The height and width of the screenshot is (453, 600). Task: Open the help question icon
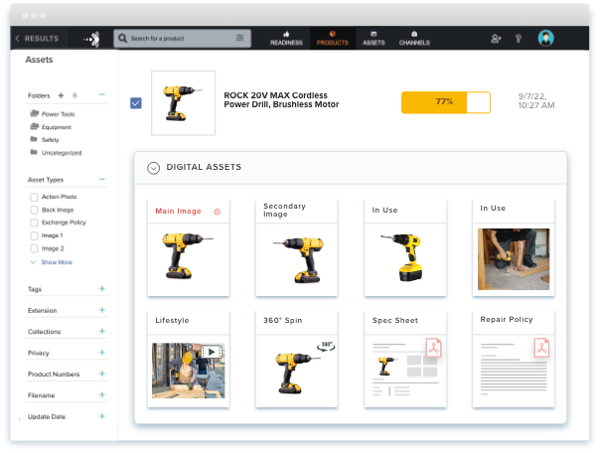[519, 39]
